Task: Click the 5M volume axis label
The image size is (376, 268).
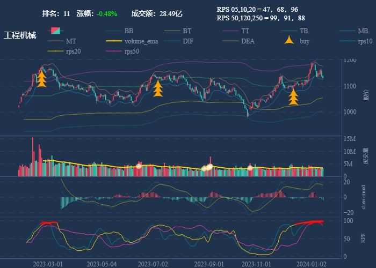Action: pos(348,164)
